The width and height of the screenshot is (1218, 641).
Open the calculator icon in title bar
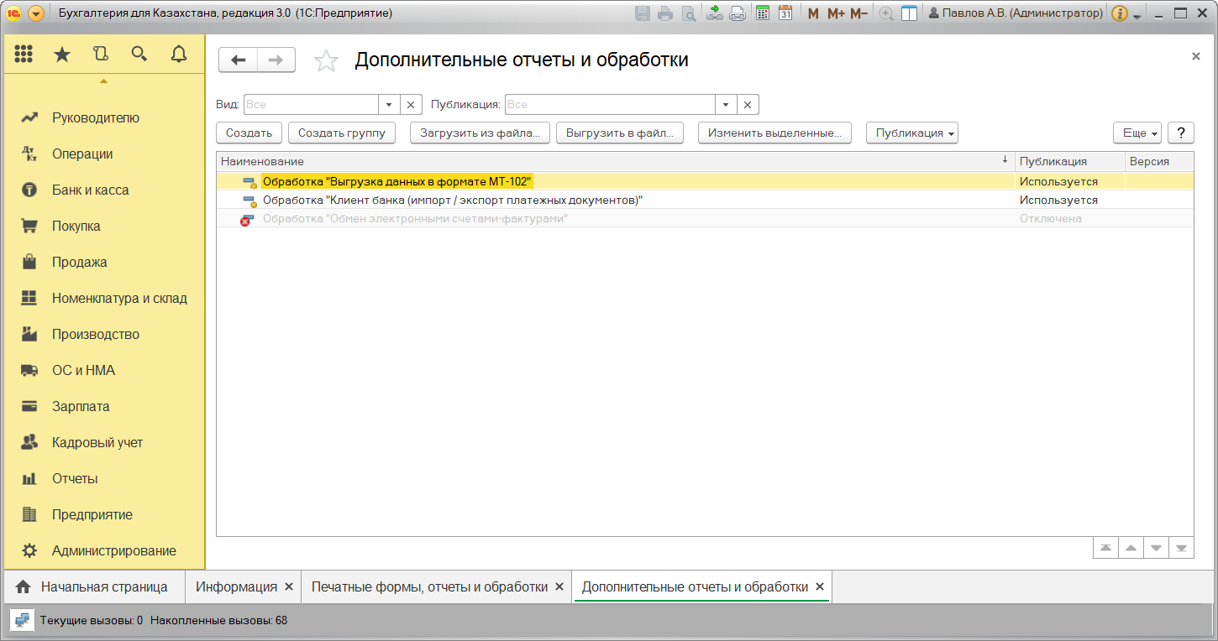(x=763, y=13)
